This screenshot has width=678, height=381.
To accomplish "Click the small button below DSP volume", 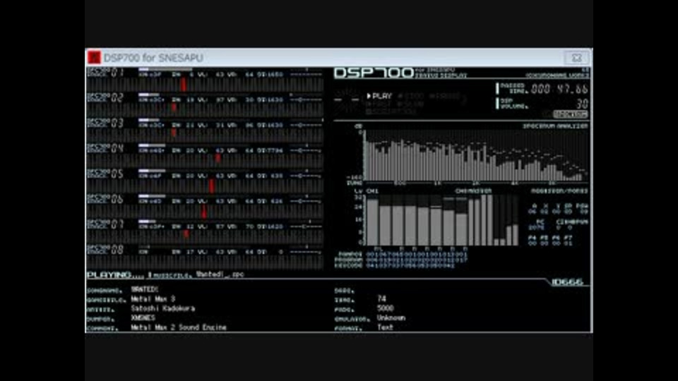I will pyautogui.click(x=571, y=114).
